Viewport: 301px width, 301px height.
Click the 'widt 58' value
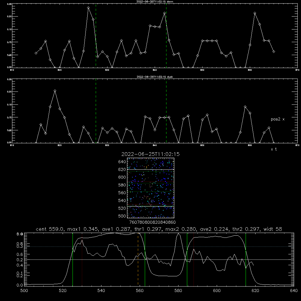[273, 229]
